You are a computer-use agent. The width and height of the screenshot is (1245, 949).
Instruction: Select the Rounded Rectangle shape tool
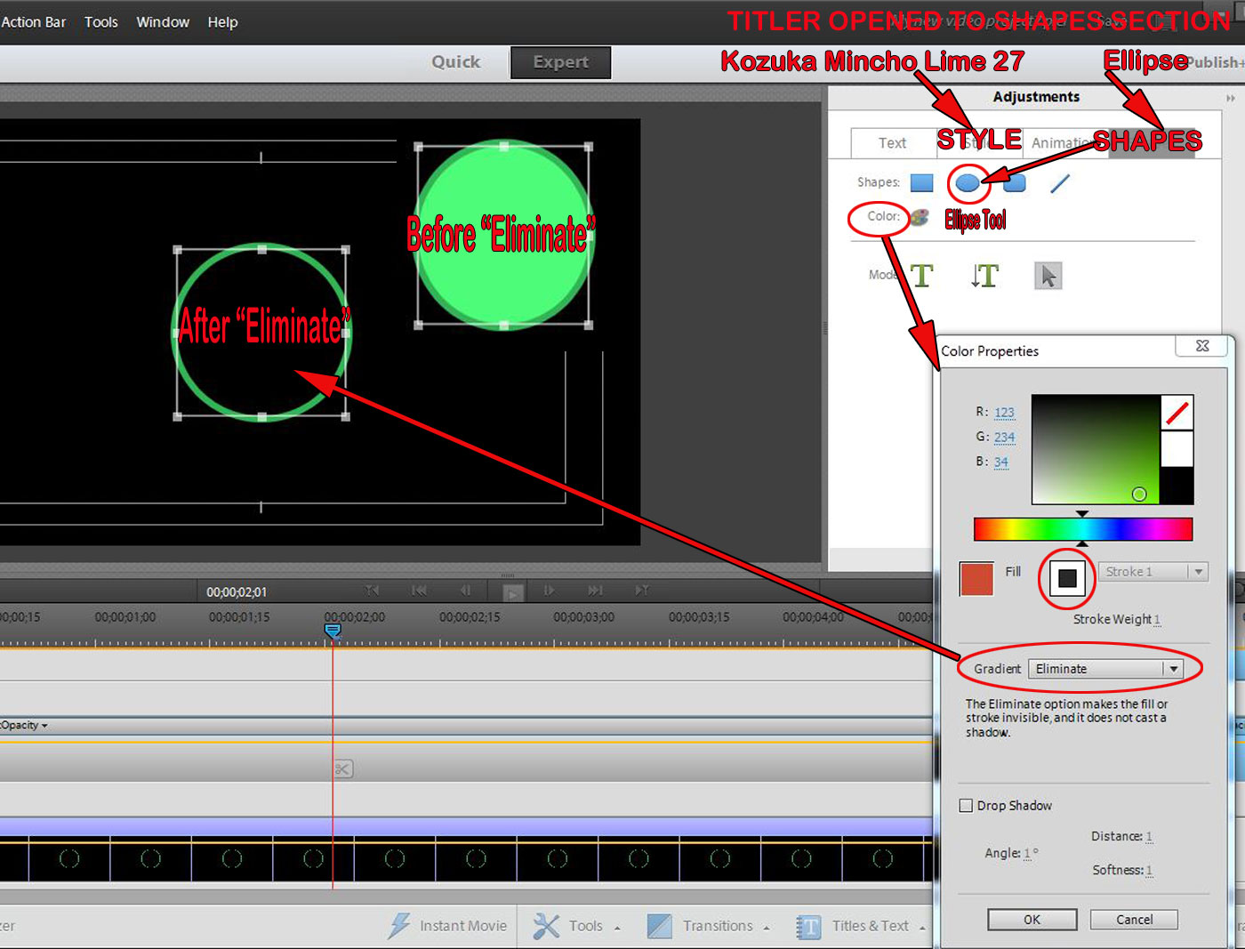point(1014,182)
